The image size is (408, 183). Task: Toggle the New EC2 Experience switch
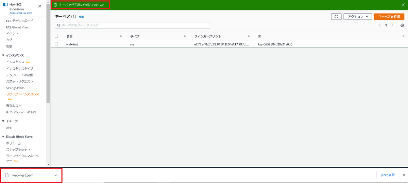(5, 4)
